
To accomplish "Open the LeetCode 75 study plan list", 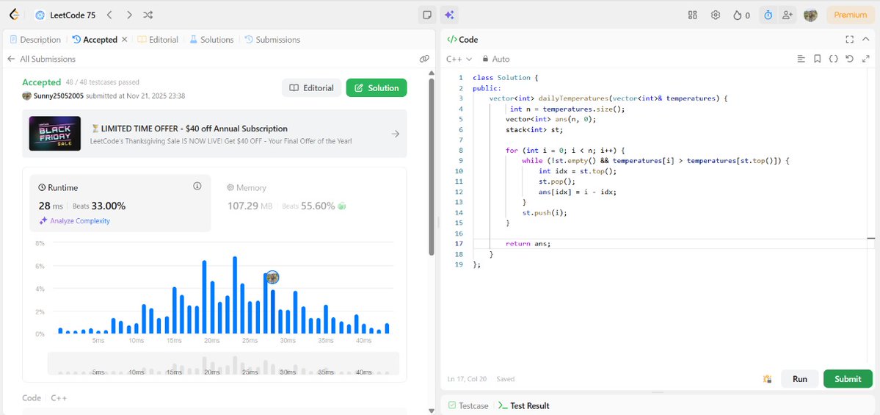I will click(65, 15).
